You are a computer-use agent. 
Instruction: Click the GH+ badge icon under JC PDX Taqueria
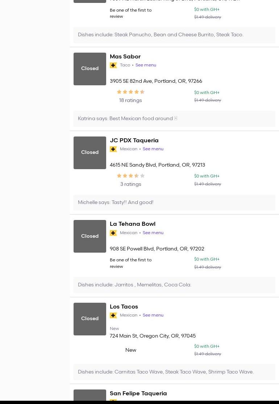coord(113,149)
